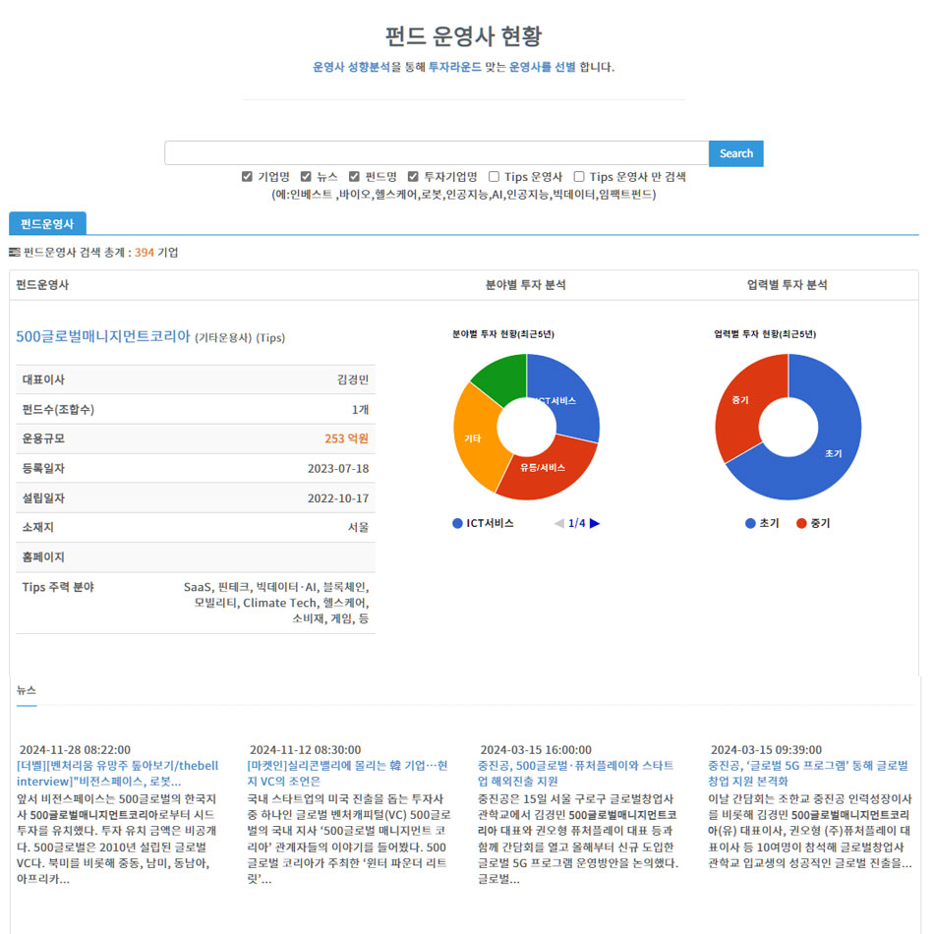Open the 벤처리움 유망주 톺아보기 news article
934x934 pixels.
pos(117,773)
